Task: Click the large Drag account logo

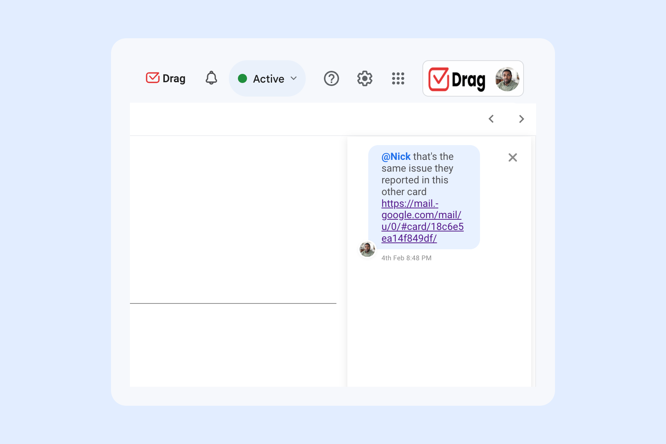Action: point(457,79)
